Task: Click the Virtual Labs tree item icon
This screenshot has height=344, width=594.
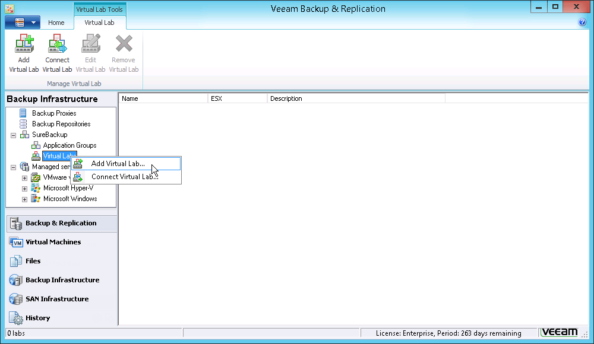Action: point(36,156)
